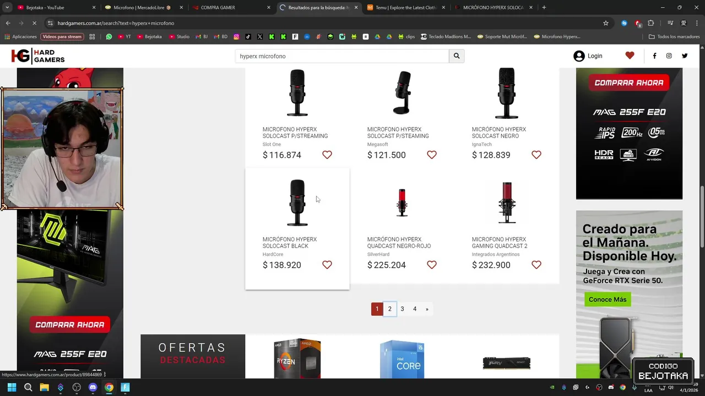
Task: Switch to MICRÓFONO HYPERX SOLOCAST tab
Action: pyautogui.click(x=493, y=8)
